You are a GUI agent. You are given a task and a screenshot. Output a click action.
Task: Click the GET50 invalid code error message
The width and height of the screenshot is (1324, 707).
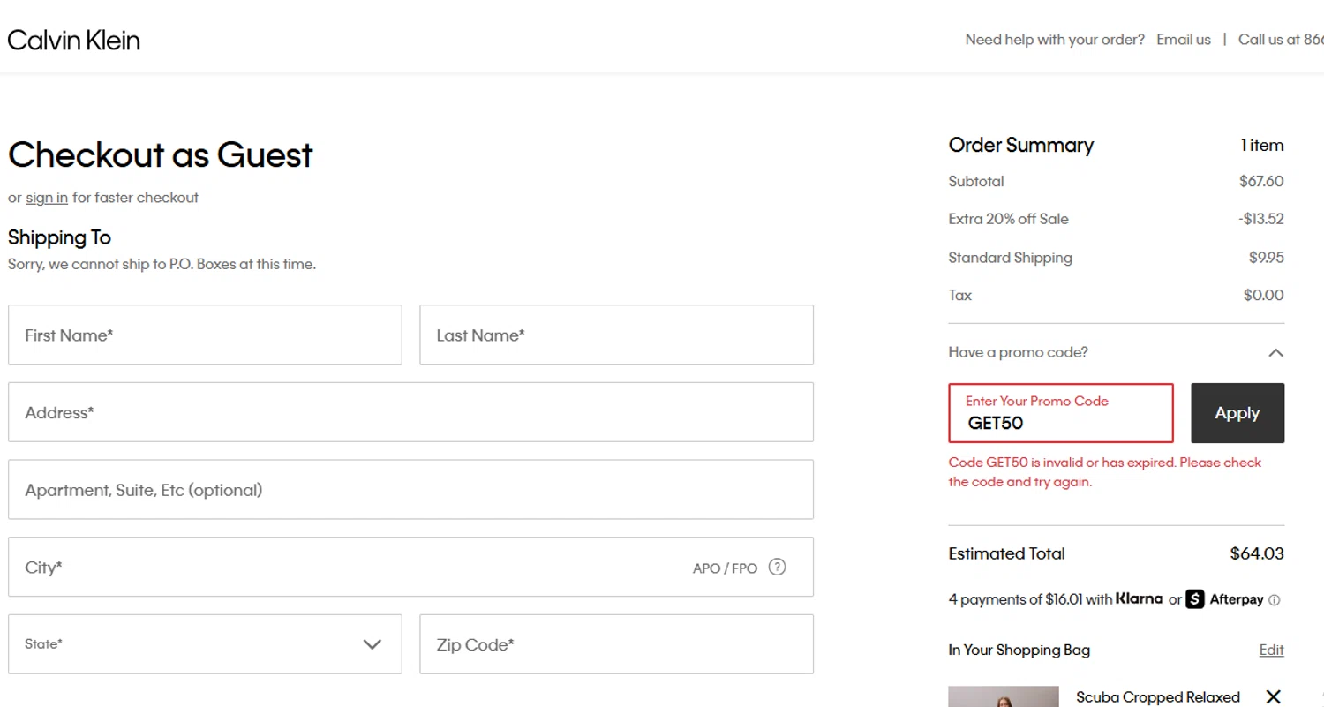(x=1105, y=472)
